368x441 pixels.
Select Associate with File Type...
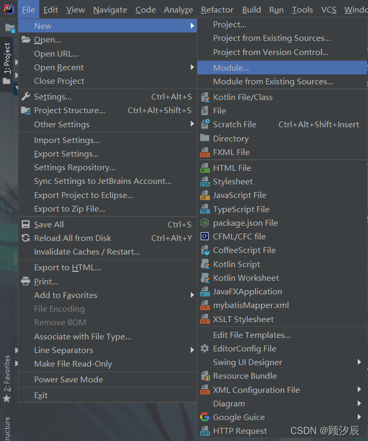click(107, 336)
